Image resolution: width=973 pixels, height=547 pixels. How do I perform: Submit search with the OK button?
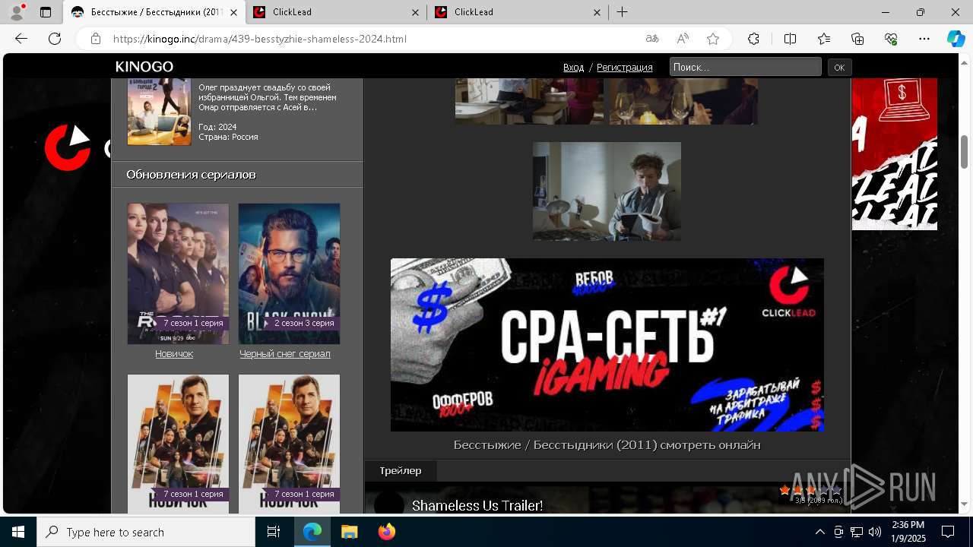click(x=839, y=68)
